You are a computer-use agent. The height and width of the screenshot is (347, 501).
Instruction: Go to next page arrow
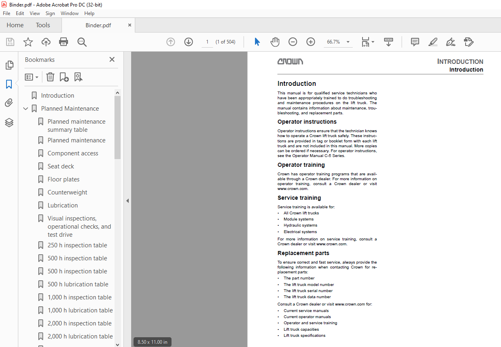coord(189,42)
